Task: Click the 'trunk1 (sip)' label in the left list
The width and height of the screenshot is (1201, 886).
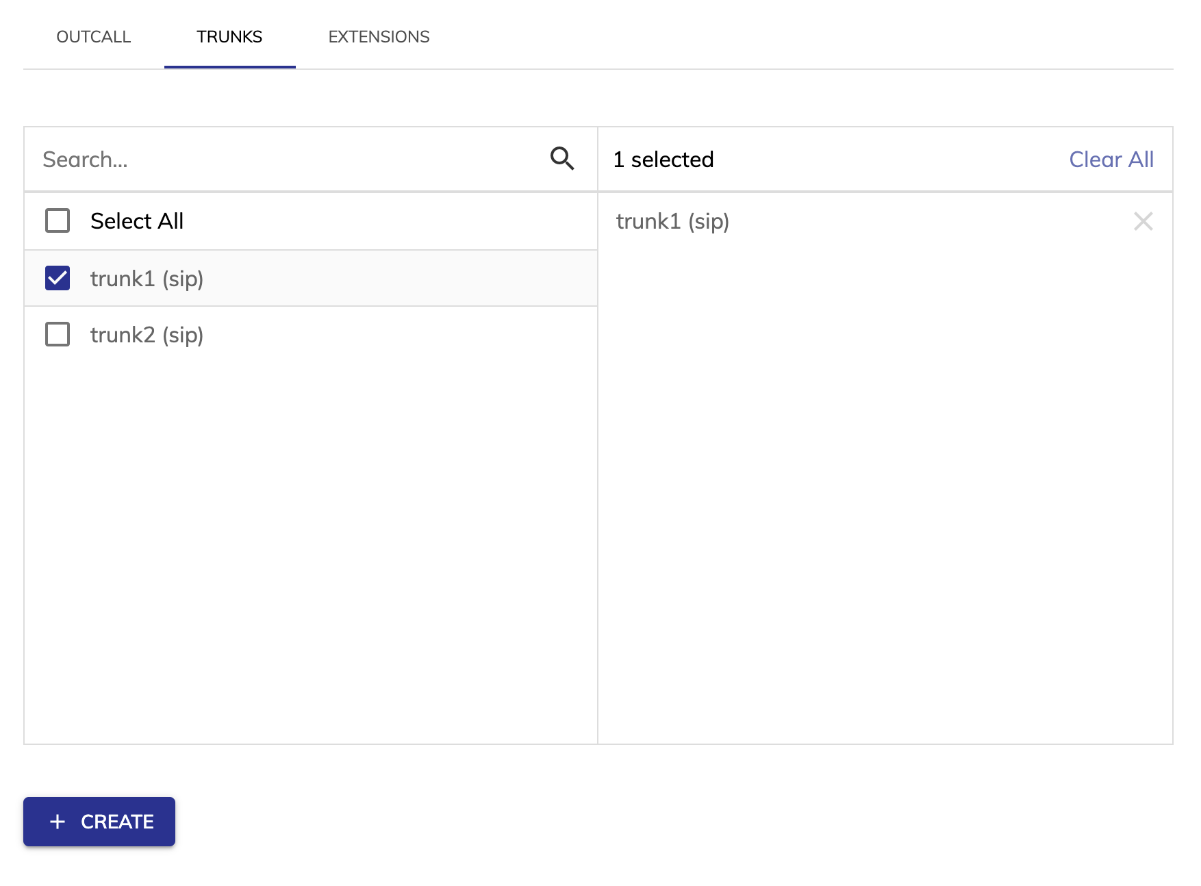Action: tap(147, 279)
